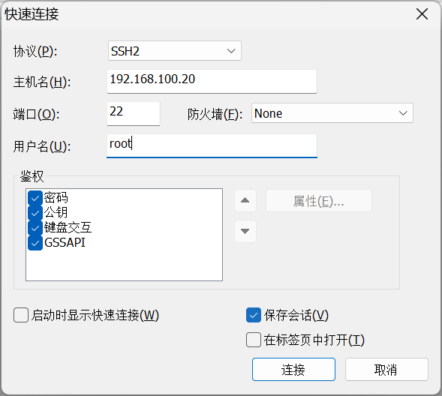Open the 属性(E)... properties button
This screenshot has width=442, height=396.
(x=319, y=201)
